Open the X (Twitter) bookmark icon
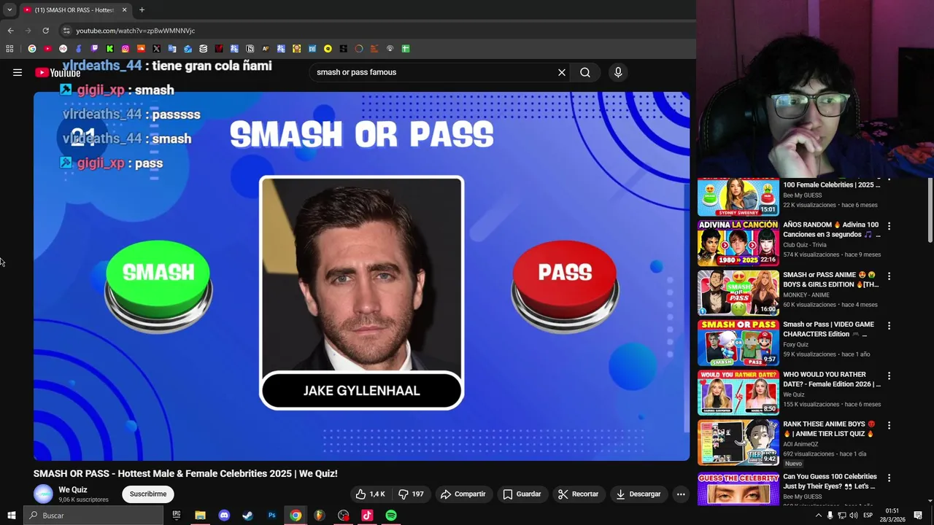Image resolution: width=934 pixels, height=525 pixels. point(156,49)
